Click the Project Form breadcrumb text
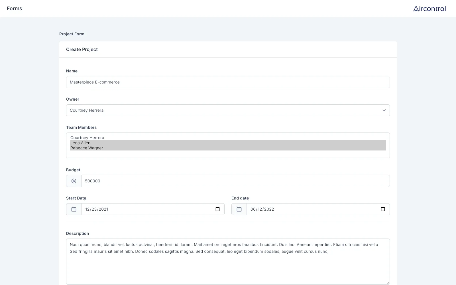 pos(72,34)
